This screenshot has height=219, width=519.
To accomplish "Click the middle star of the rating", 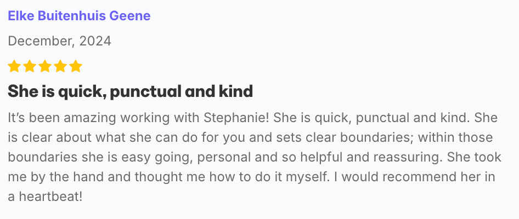I will tap(45, 67).
